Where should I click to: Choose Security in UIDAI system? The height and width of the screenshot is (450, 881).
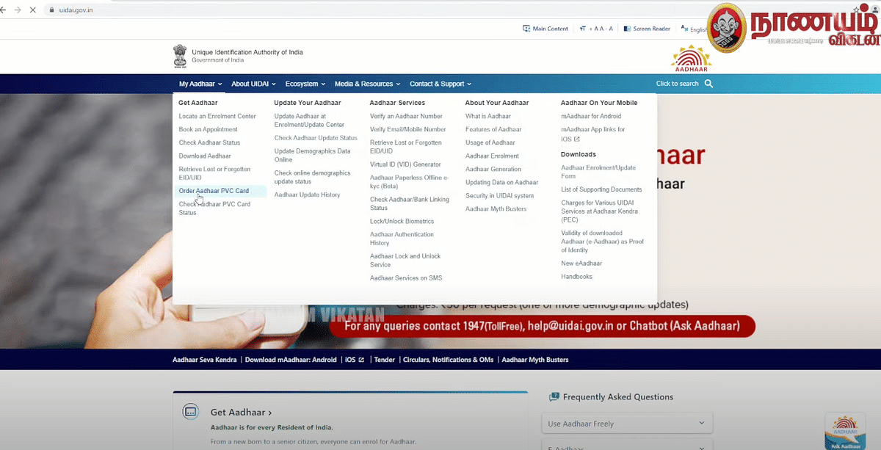(x=500, y=196)
